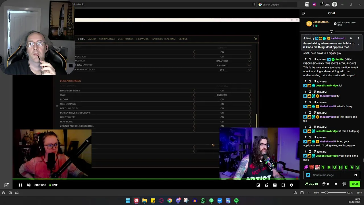This screenshot has height=205, width=364.
Task: Open JesseStraw top gifter entry
Action: [x=318, y=24]
